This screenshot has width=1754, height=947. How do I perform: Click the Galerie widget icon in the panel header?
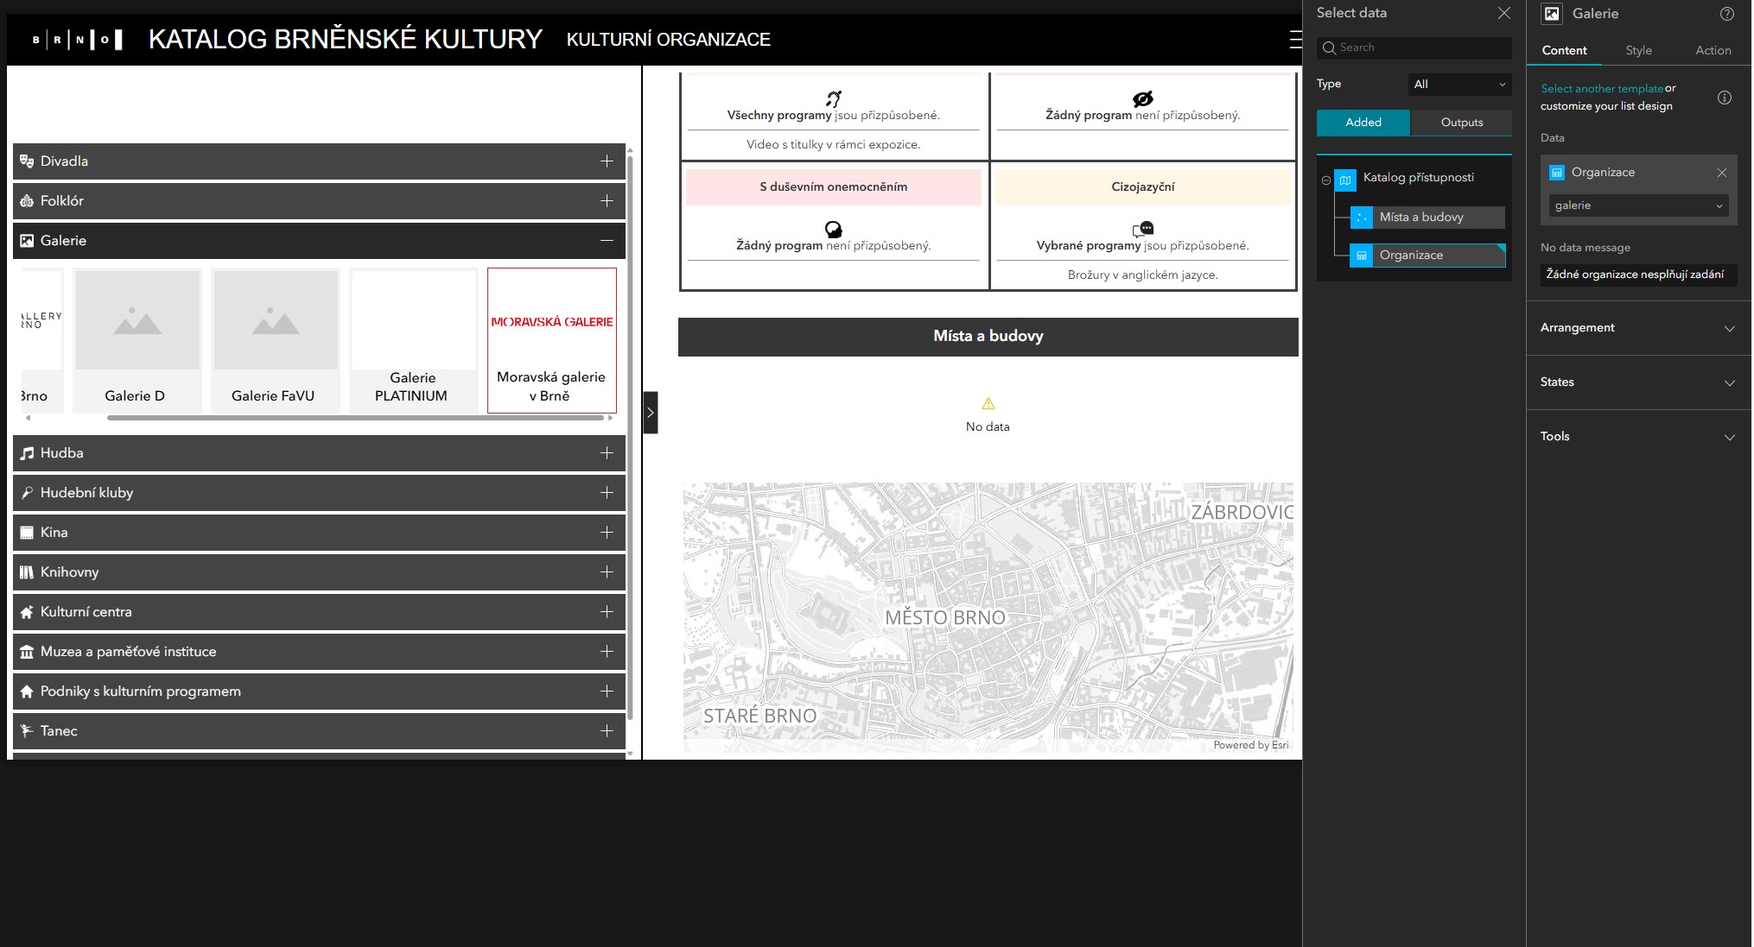[x=1553, y=14]
